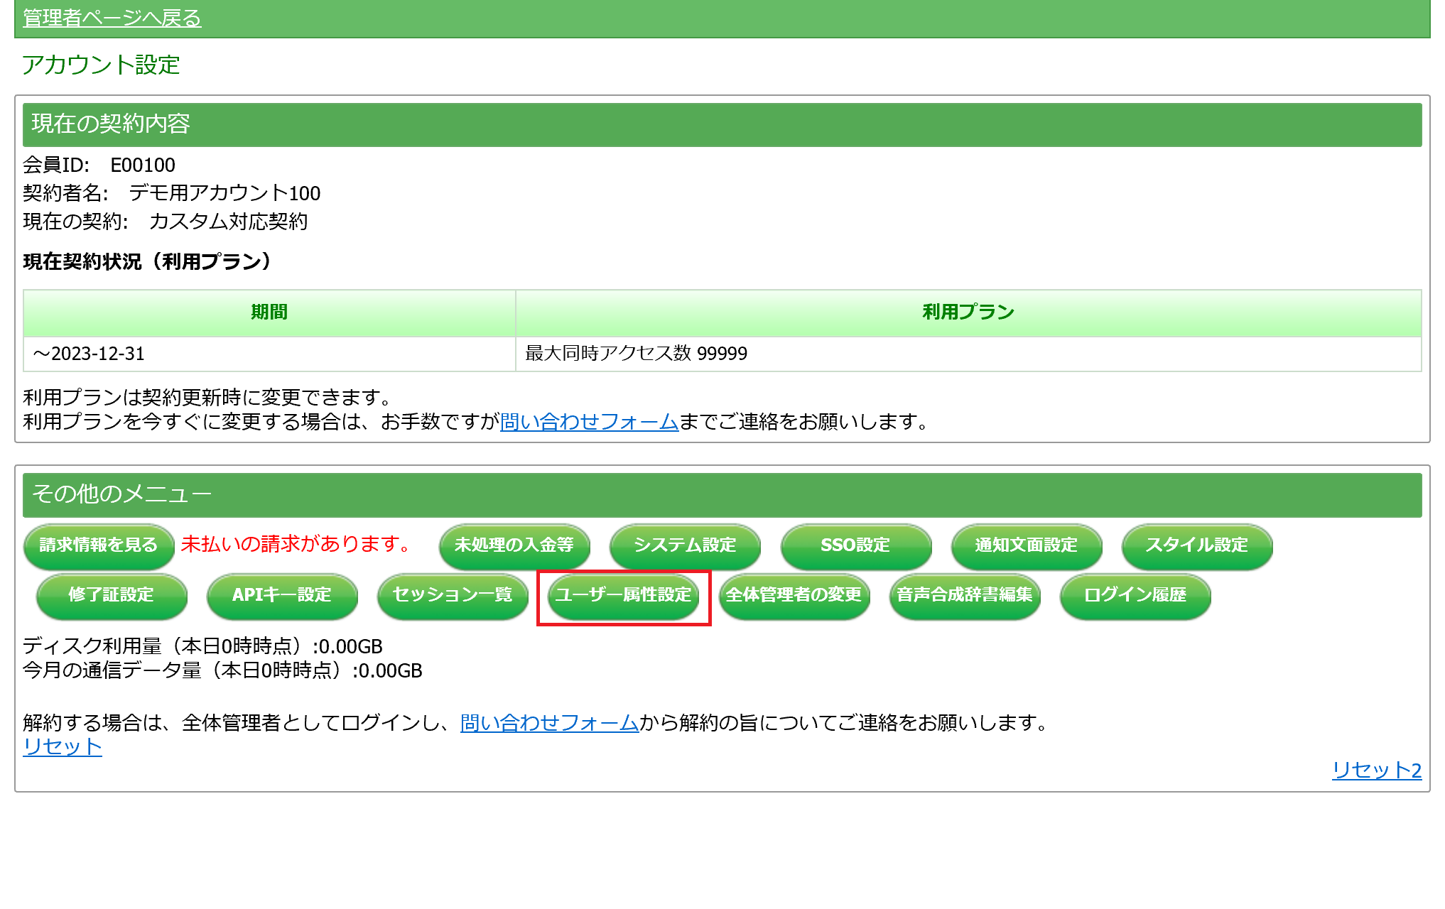
Task: Click 現在の契約 カスタム対応契約 text
Action: pos(166,222)
